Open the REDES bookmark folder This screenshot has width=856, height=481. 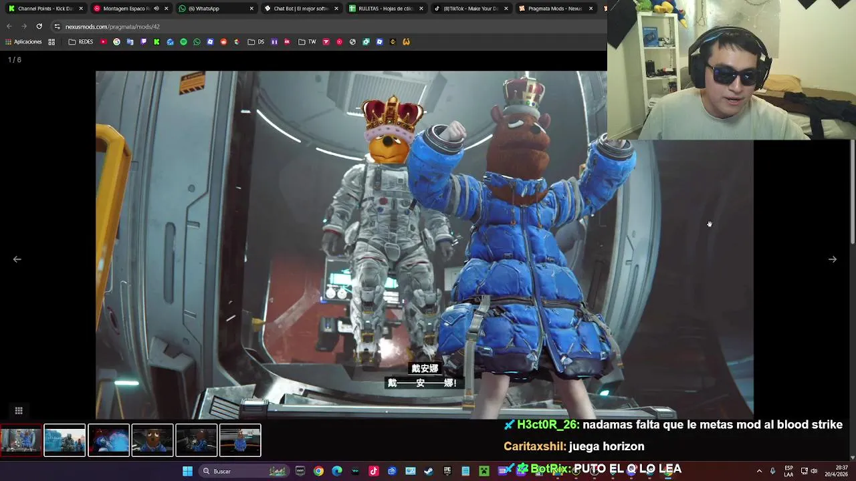coord(81,41)
